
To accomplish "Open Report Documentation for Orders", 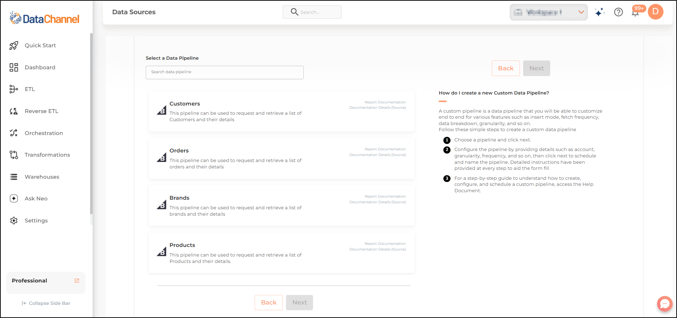I will [x=385, y=149].
